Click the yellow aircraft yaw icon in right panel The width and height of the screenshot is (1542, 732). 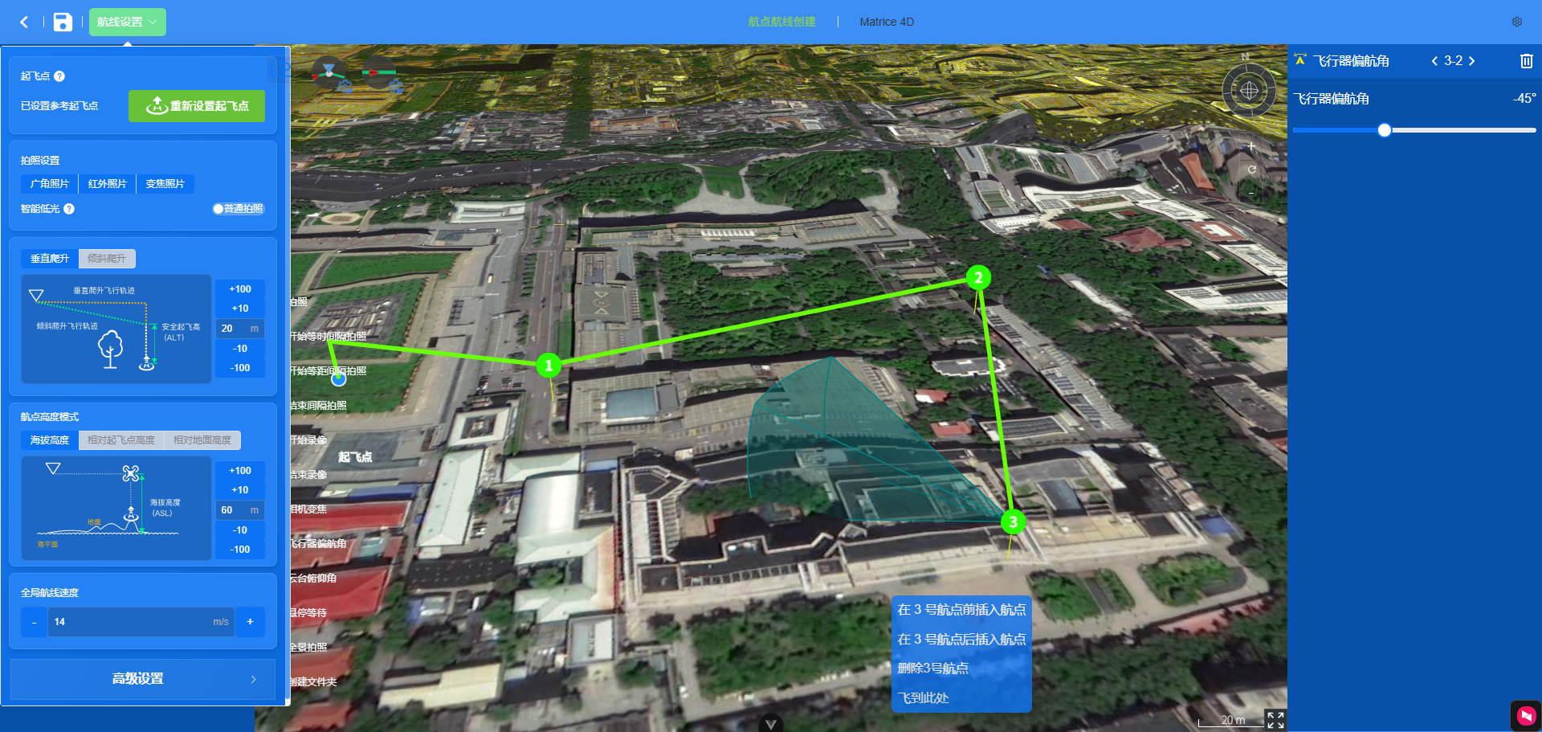(1300, 60)
